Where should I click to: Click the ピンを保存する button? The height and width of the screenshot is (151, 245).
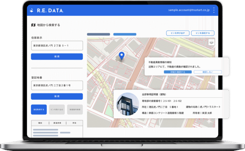tap(202, 33)
